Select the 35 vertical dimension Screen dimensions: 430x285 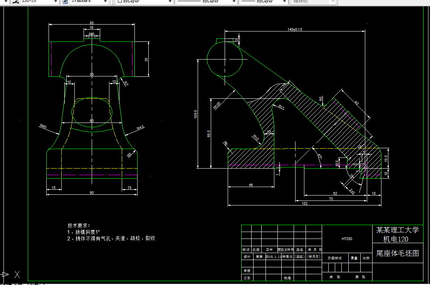pyautogui.click(x=146, y=59)
